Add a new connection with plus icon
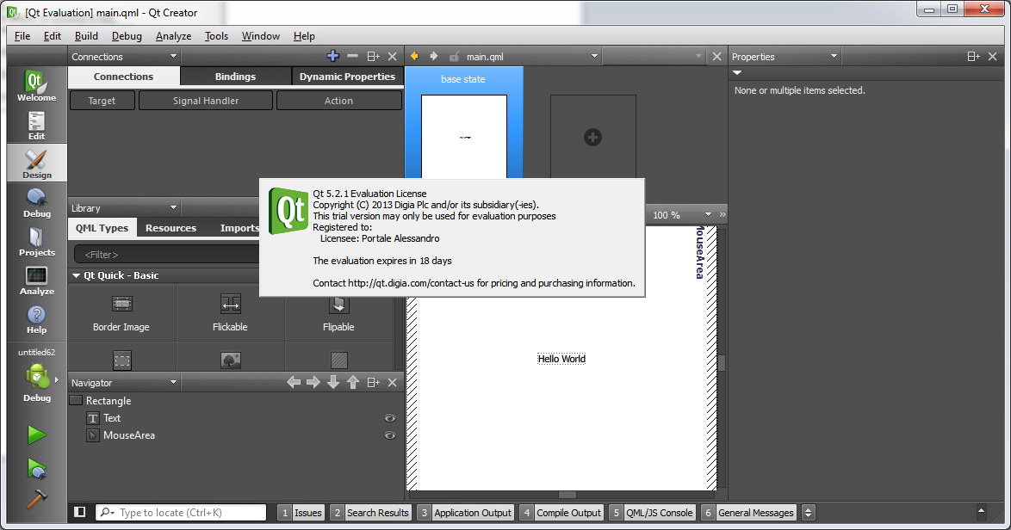This screenshot has height=530, width=1011. [x=333, y=57]
